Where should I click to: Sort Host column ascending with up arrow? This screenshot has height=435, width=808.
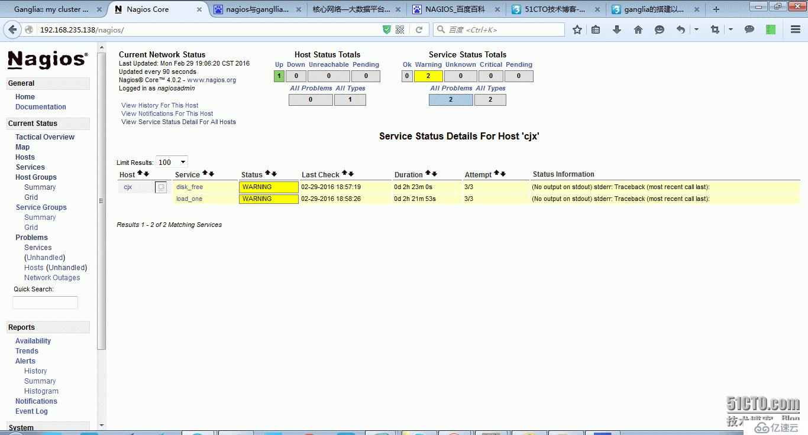click(x=140, y=174)
